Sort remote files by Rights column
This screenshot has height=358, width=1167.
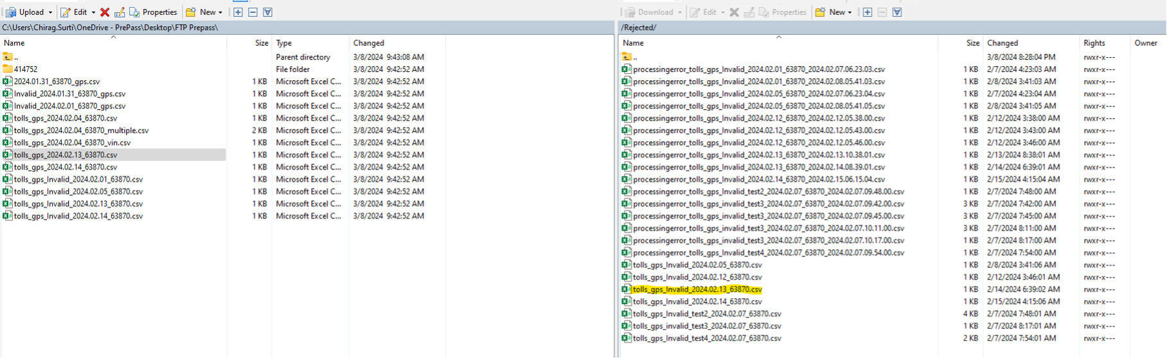coord(1094,43)
